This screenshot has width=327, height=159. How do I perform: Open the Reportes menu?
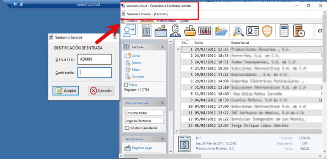click(x=147, y=21)
